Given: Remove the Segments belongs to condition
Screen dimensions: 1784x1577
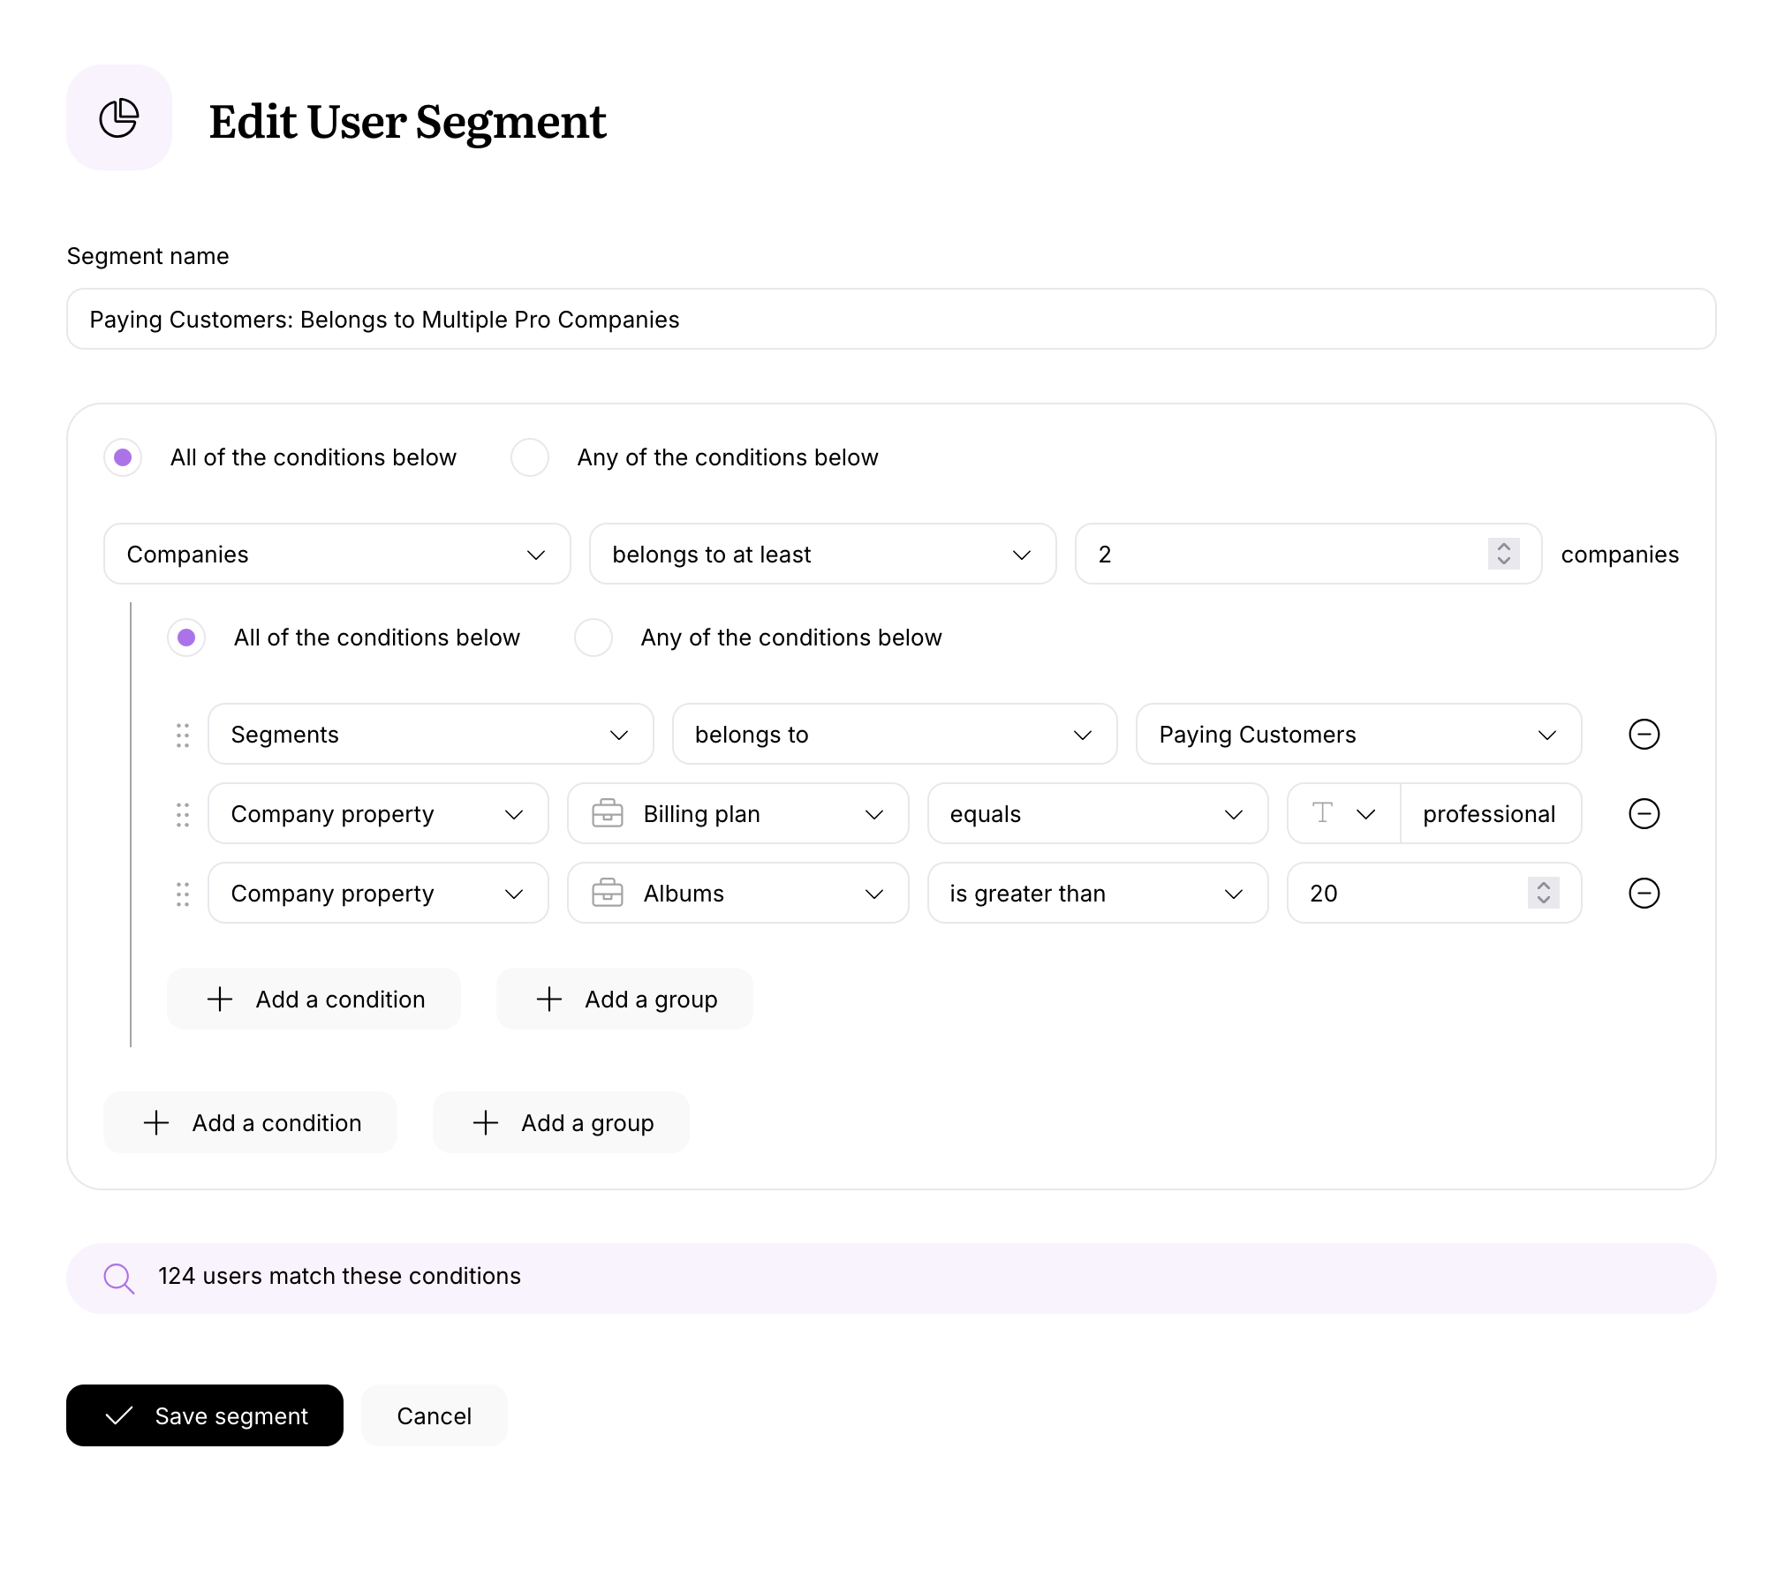Looking at the screenshot, I should click(x=1644, y=734).
